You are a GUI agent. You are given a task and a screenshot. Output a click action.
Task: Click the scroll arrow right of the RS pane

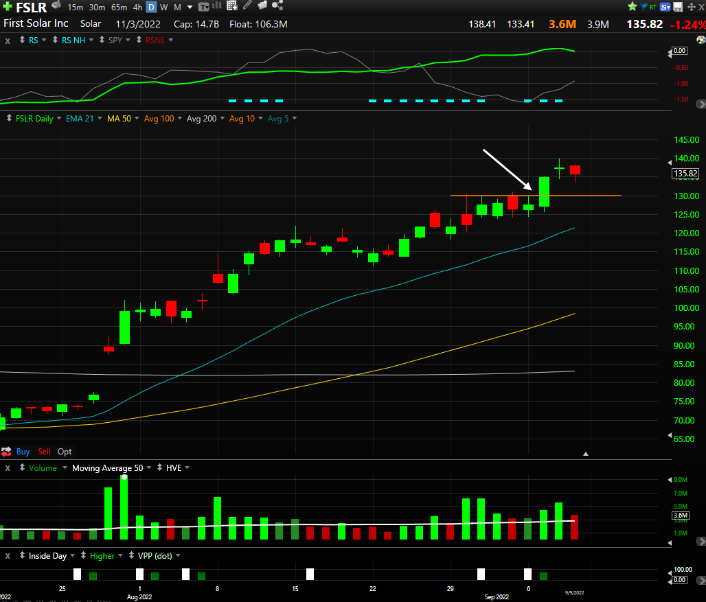click(701, 104)
